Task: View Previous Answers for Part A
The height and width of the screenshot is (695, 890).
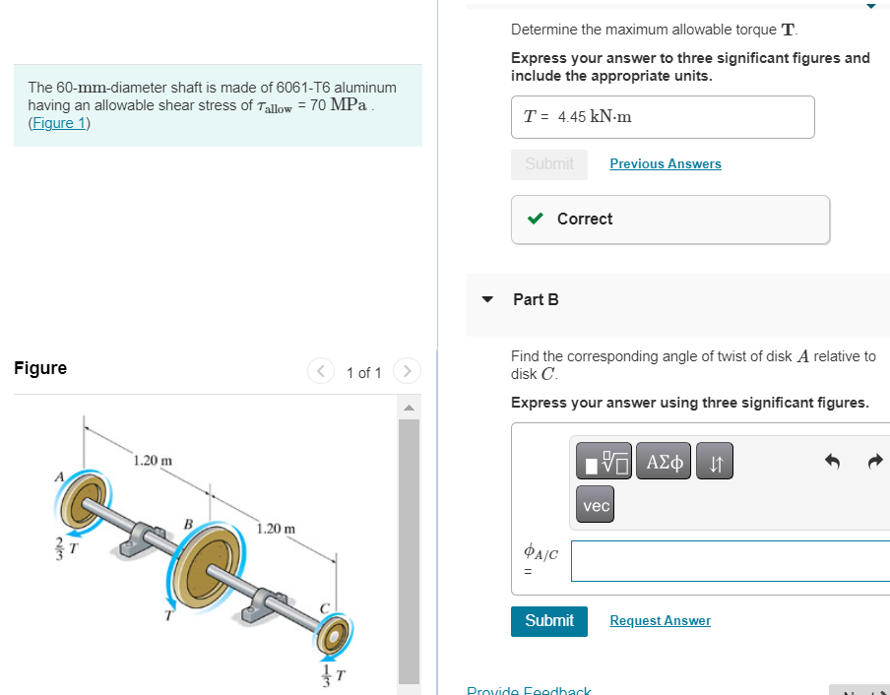Action: (x=665, y=163)
